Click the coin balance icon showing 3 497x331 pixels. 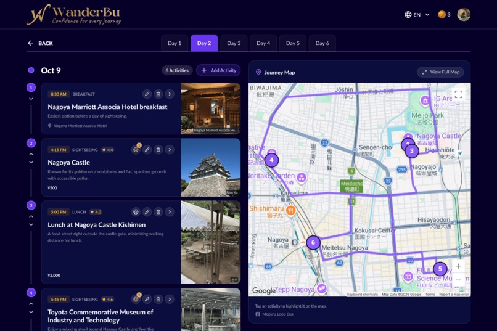[444, 15]
